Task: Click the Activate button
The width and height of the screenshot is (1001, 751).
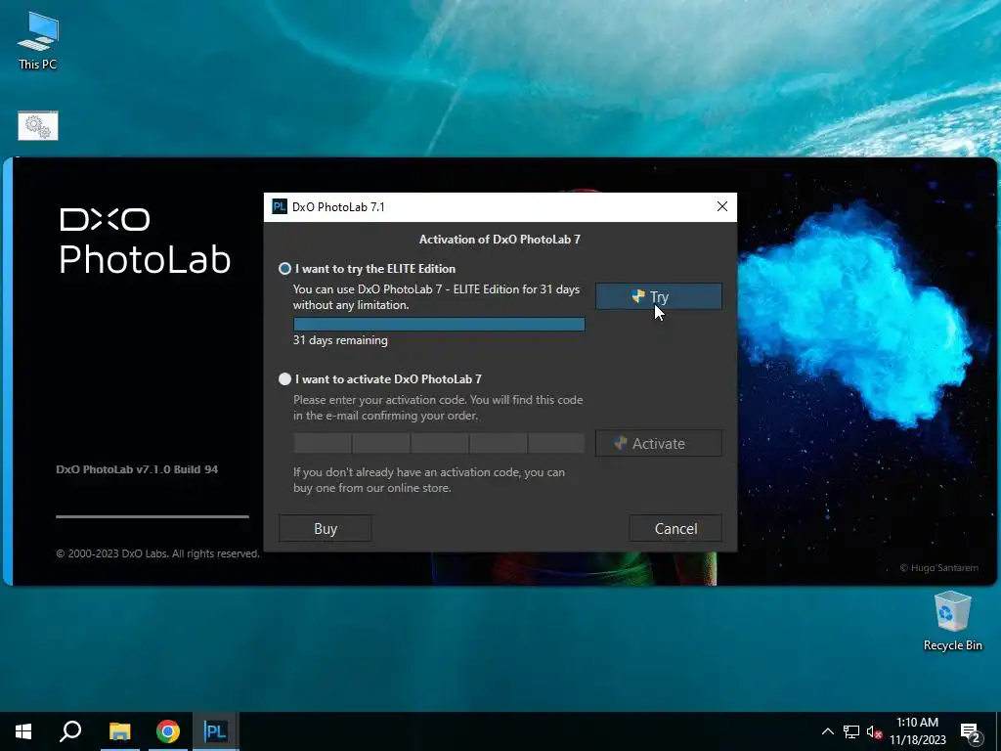Action: [658, 443]
